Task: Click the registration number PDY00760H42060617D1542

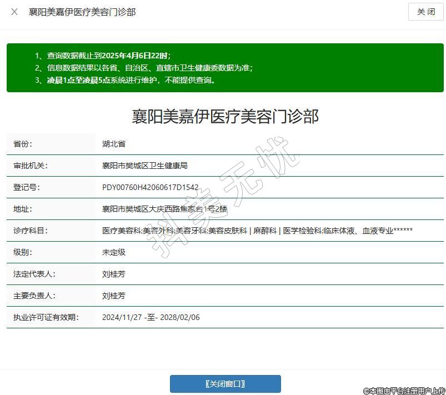Action: pos(150,187)
